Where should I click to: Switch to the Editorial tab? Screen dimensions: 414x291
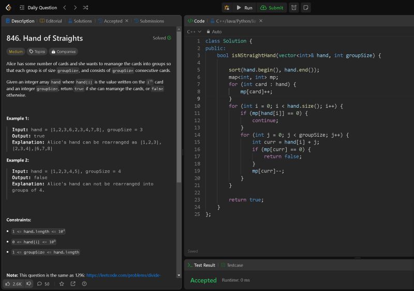coord(51,21)
